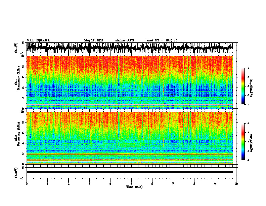Image resolution: width=266 pixels, height=206 pixels.
Task: Click the "VLF Spectra" title text
Action: [38, 40]
